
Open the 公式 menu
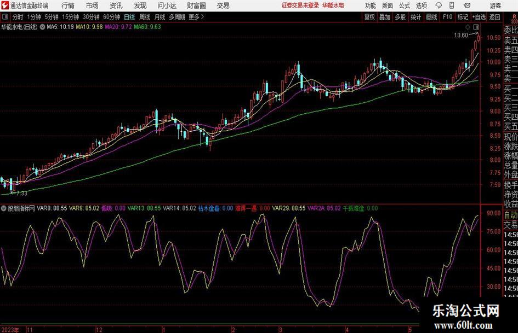[405, 5]
